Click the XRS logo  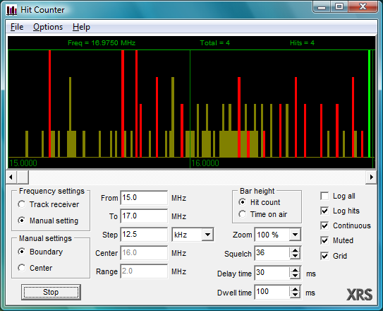pyautogui.click(x=360, y=295)
